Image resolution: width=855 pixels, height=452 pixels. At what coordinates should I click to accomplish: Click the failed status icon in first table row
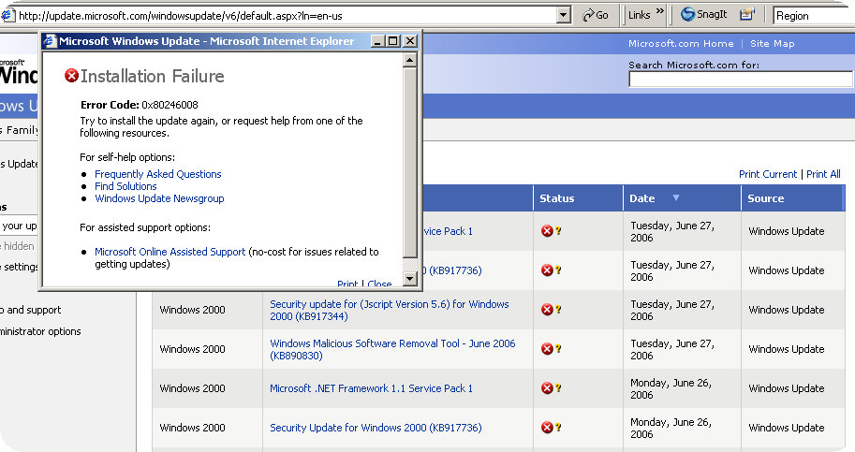[547, 231]
